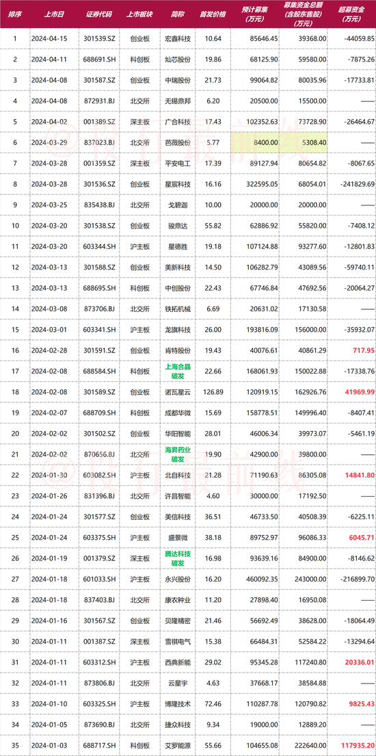Select security code 688691.SH

(99, 59)
